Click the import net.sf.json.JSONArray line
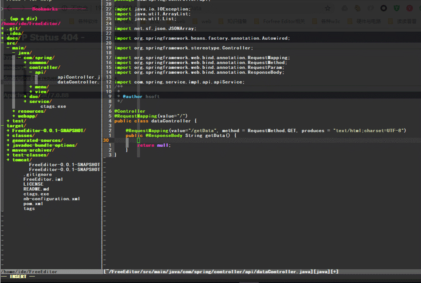Image resolution: width=421 pixels, height=283 pixels. (x=155, y=28)
